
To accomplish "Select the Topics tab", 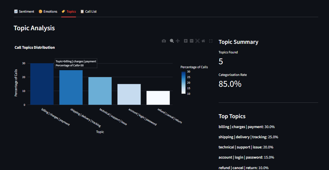I will 68,11.
